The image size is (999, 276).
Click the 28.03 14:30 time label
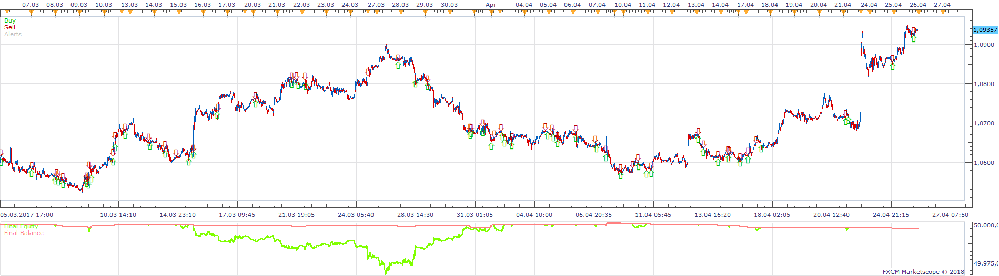coord(416,215)
